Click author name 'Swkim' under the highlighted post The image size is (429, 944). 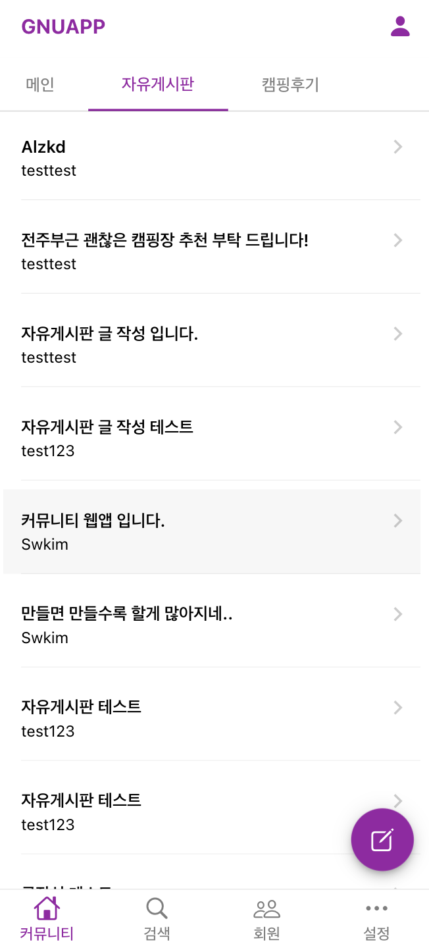[44, 544]
